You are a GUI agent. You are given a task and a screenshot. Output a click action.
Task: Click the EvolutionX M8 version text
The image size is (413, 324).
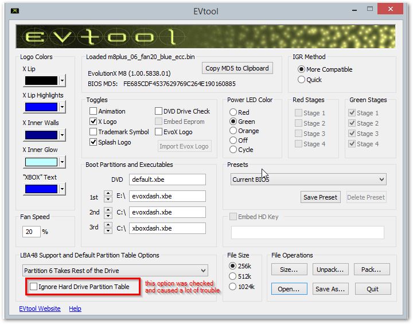click(x=129, y=73)
